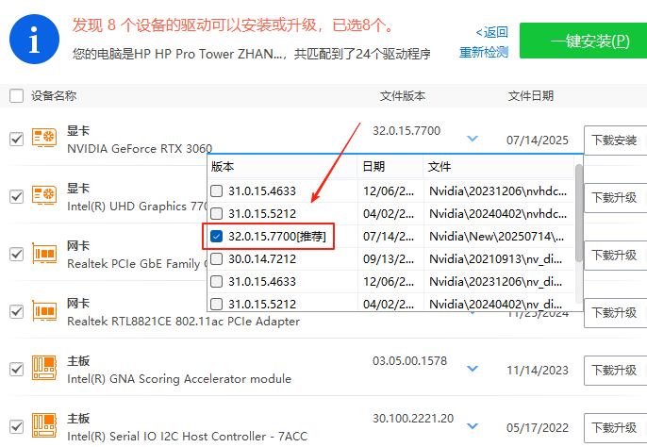Viewport: 647px width, 447px height.
Task: Check the 30.0.14.7212 driver version checkbox
Action: pos(217,258)
